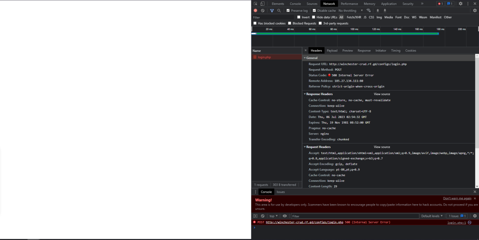This screenshot has width=479, height=240.
Task: Switch to the Payload tab
Action: click(x=332, y=50)
